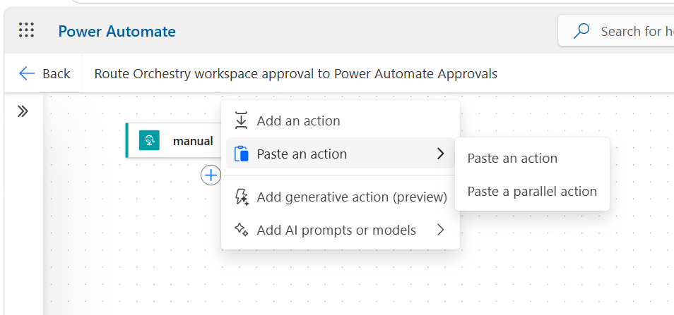
Task: Expand Add AI prompts or models arrow
Action: tap(440, 230)
